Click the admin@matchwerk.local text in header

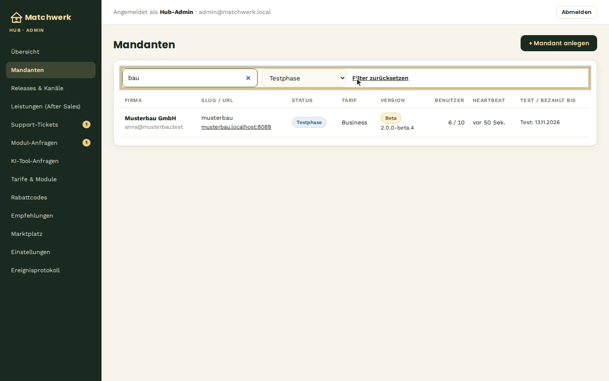click(x=235, y=12)
